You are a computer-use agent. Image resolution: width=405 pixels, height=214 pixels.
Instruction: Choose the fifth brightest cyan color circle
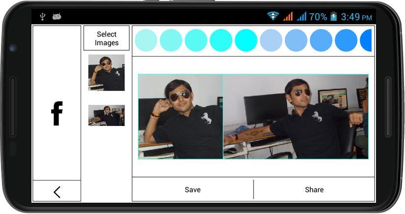tap(246, 40)
